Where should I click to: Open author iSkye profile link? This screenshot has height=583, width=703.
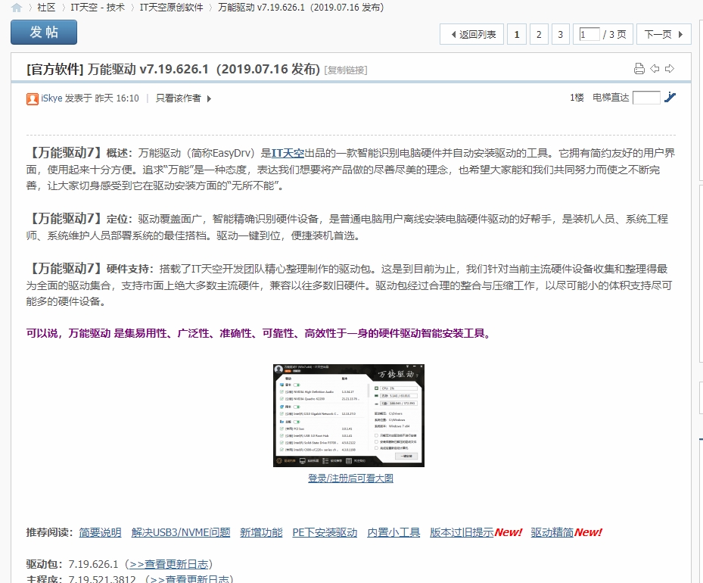(51, 98)
